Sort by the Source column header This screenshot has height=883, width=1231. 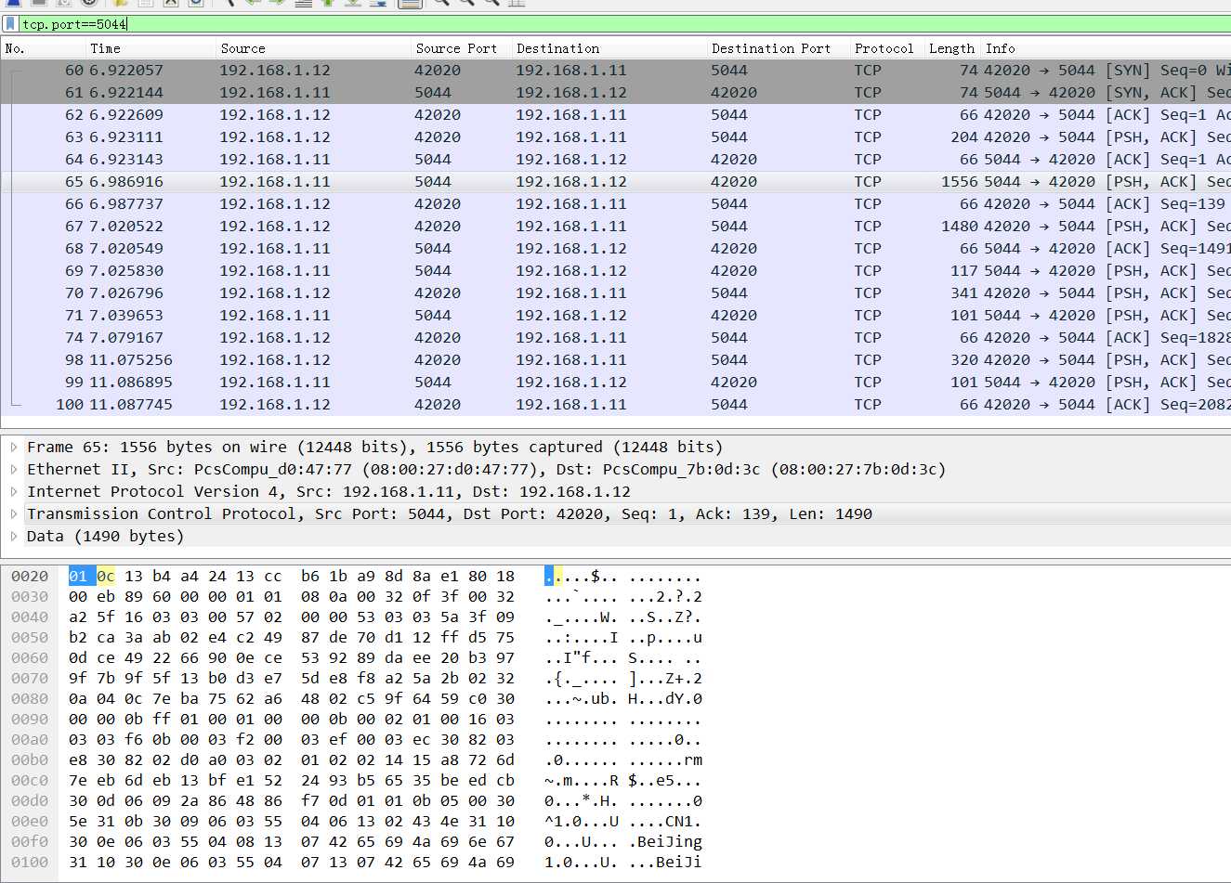pyautogui.click(x=313, y=48)
